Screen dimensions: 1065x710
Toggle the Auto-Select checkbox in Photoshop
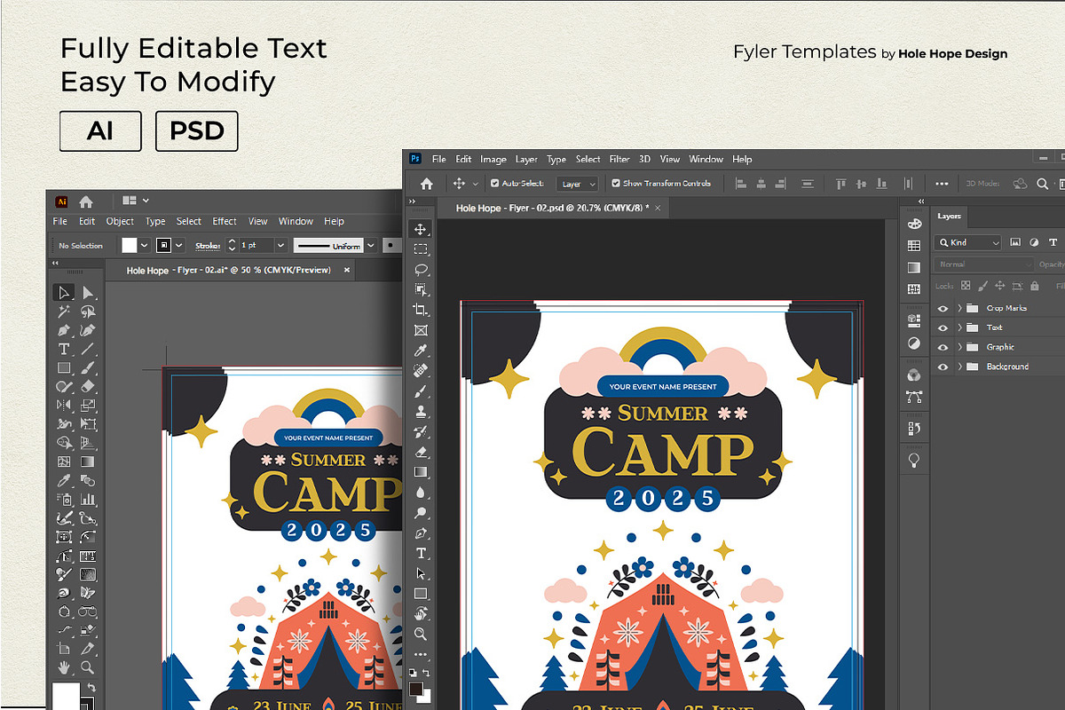(493, 184)
